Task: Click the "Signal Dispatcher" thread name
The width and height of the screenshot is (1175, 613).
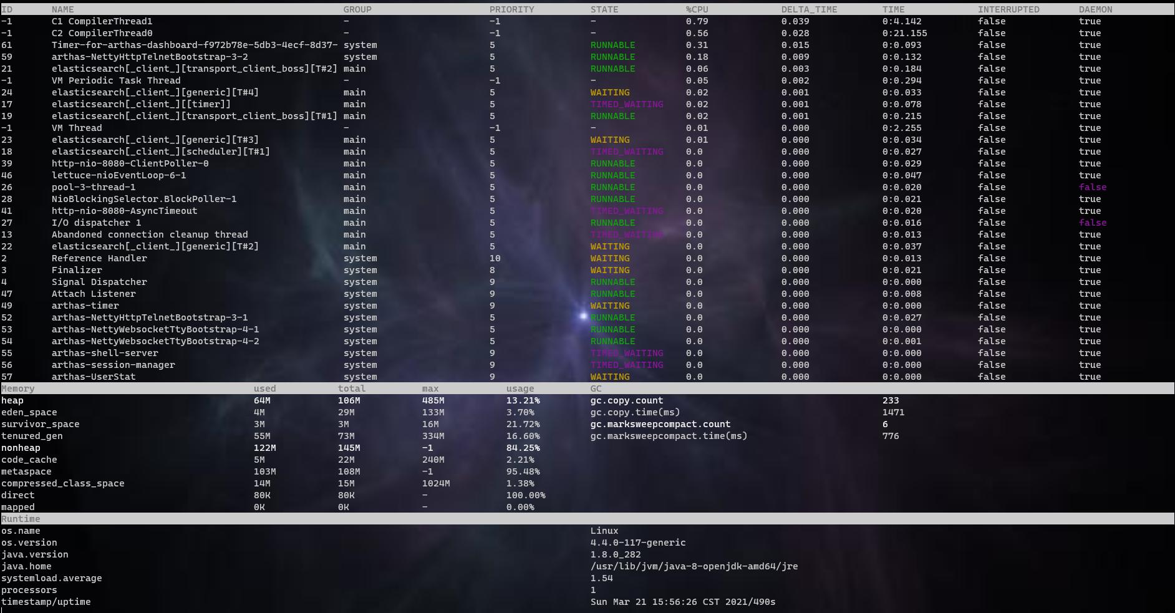Action: 99,282
